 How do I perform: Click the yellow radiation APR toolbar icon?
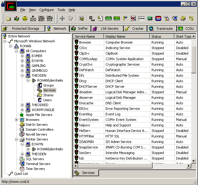click(x=25, y=19)
